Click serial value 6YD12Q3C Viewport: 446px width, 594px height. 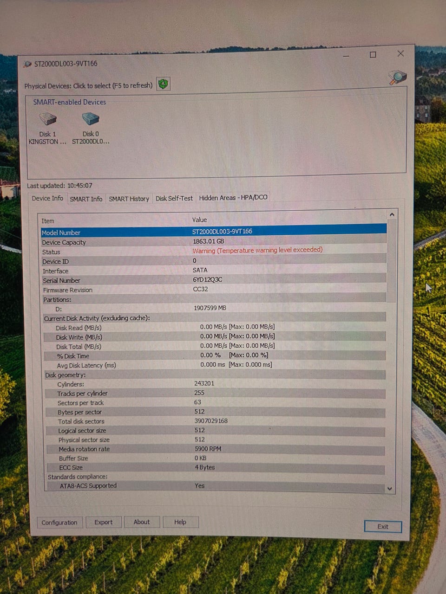coord(207,279)
